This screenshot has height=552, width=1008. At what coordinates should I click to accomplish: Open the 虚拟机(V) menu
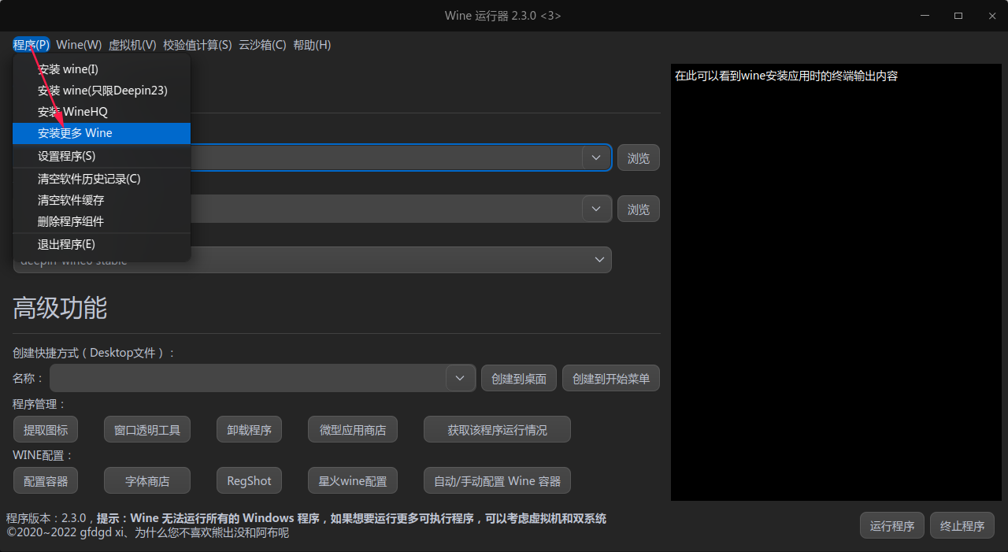pos(132,45)
